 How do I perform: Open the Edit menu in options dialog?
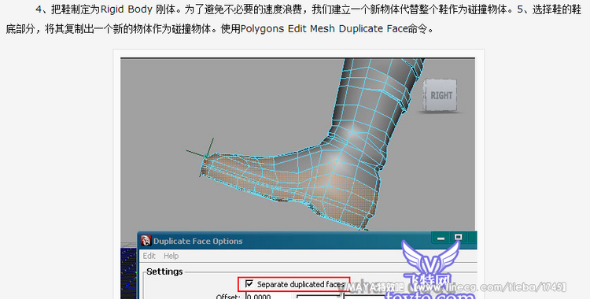[149, 256]
